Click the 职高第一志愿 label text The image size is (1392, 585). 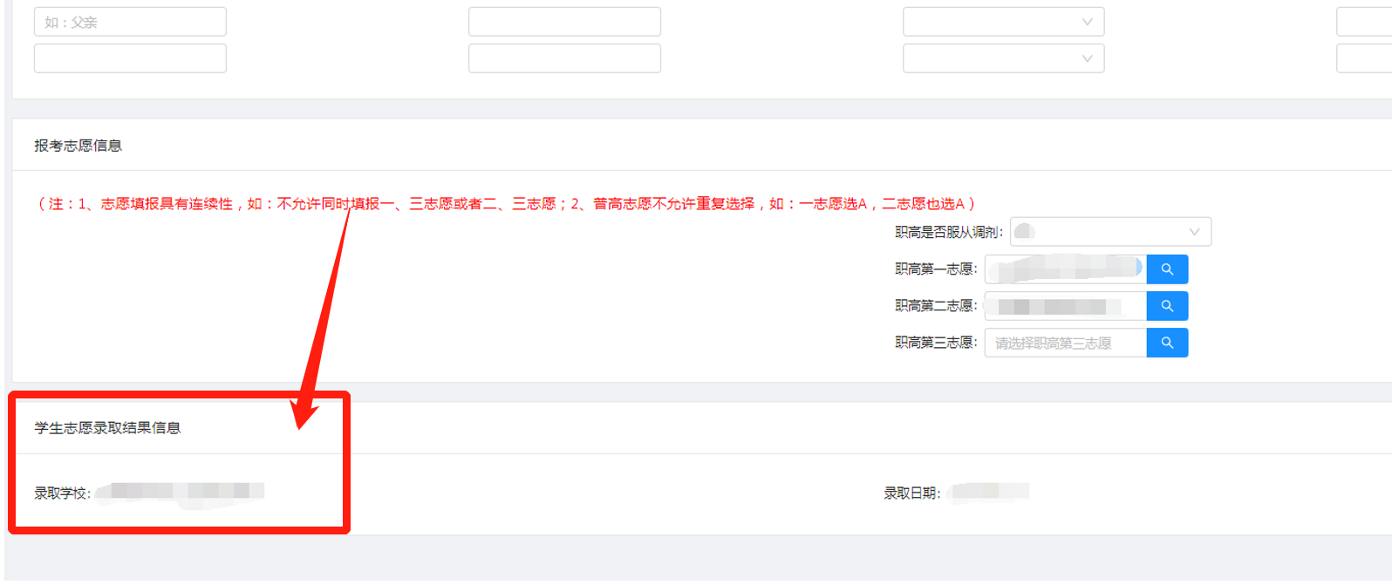click(936, 269)
